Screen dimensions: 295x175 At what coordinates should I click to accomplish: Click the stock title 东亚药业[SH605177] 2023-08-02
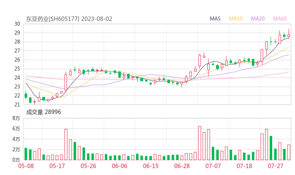click(x=69, y=19)
